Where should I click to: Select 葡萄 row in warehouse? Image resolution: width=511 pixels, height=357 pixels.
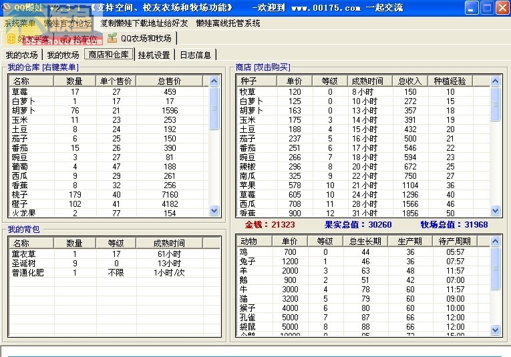[x=109, y=167]
